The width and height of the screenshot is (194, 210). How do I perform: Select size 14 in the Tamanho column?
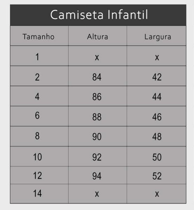[x=37, y=193]
